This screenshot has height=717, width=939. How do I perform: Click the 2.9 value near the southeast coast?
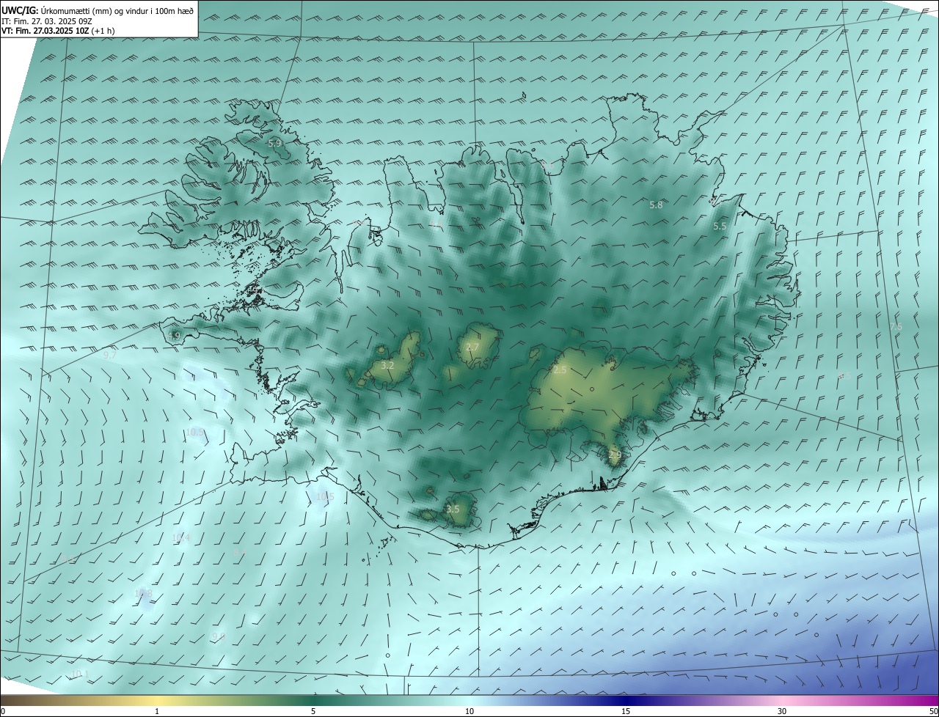(615, 455)
